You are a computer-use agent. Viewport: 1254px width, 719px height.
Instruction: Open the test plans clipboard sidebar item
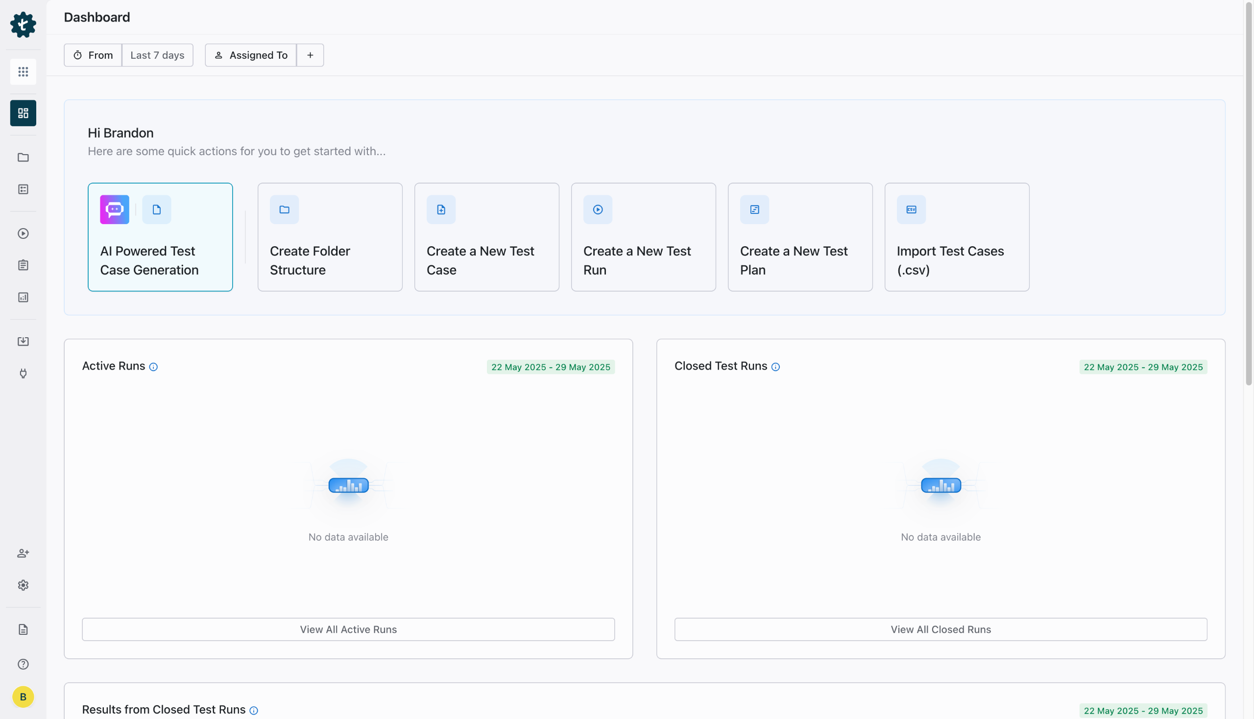click(x=23, y=265)
